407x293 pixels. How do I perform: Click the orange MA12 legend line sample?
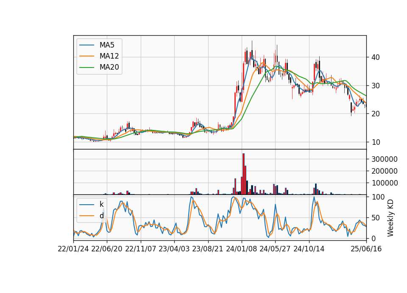(x=86, y=56)
